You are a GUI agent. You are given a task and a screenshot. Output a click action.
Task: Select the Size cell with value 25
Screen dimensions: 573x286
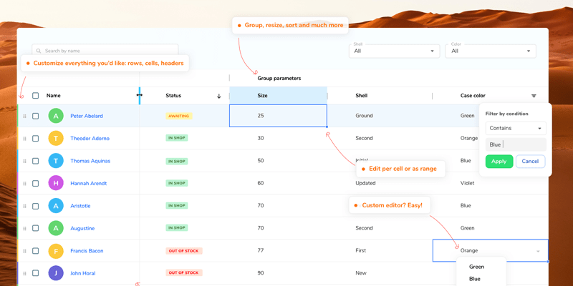(x=278, y=116)
